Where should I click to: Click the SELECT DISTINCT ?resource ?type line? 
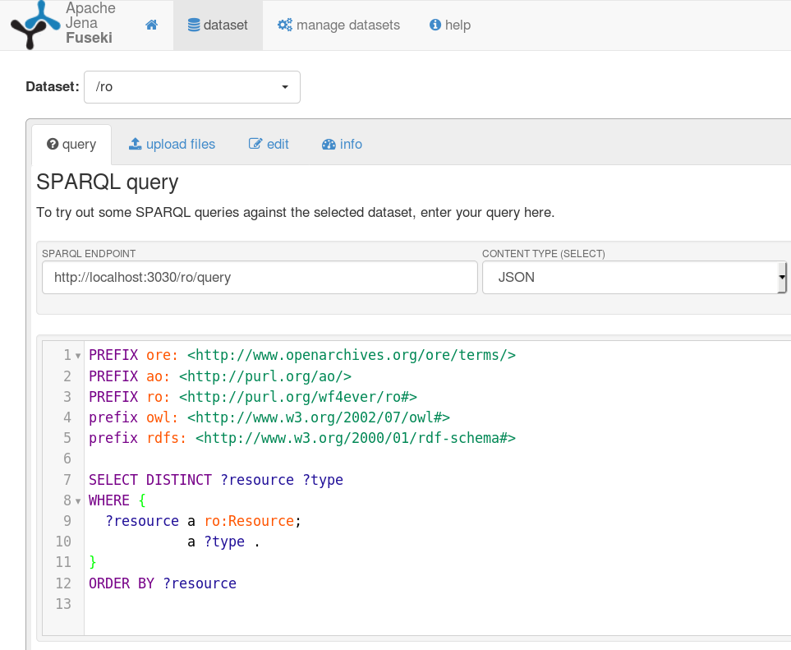pos(216,479)
